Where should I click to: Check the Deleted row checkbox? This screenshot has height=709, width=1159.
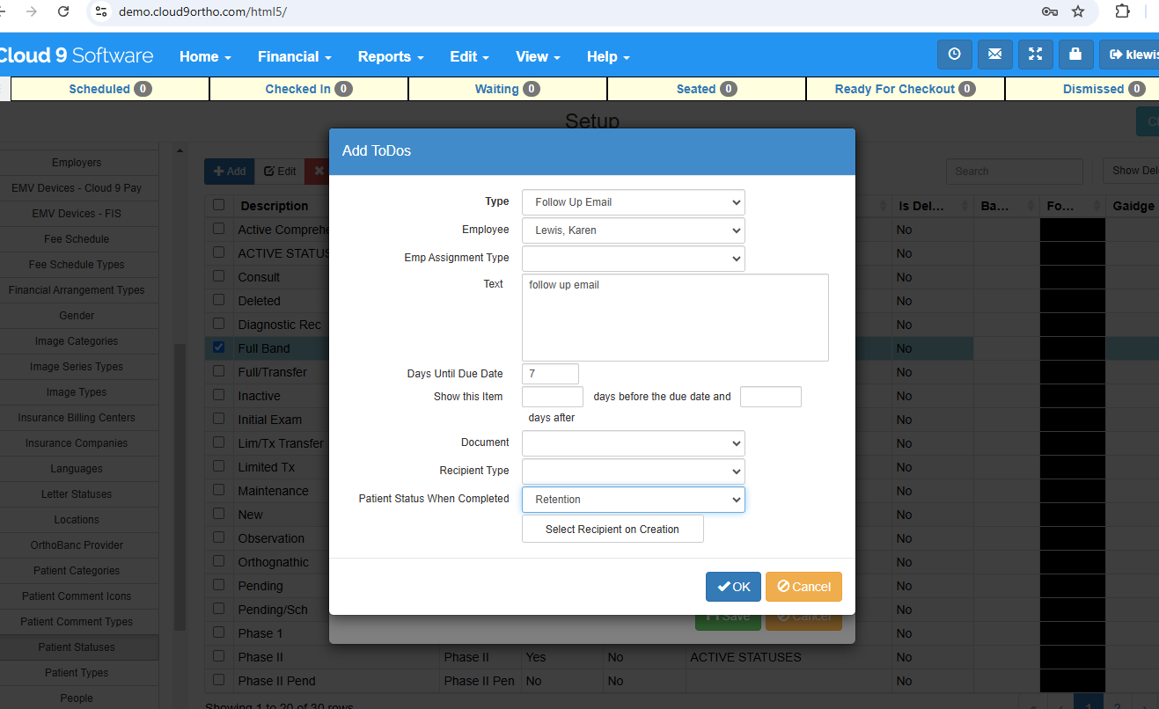tap(219, 300)
